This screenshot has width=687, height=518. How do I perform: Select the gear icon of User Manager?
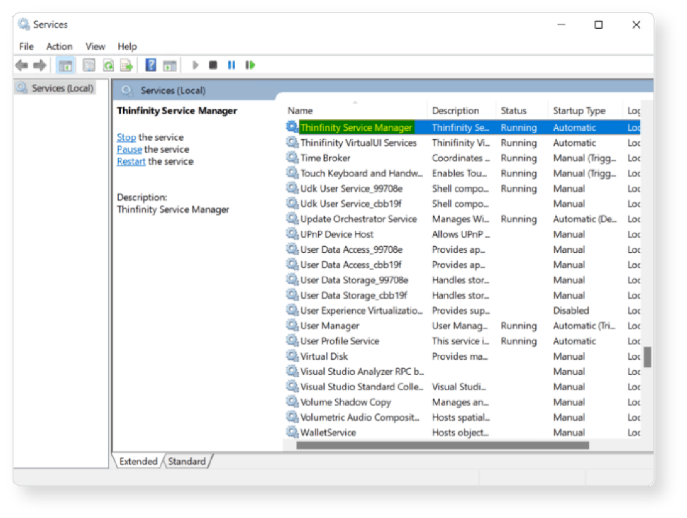coord(292,325)
